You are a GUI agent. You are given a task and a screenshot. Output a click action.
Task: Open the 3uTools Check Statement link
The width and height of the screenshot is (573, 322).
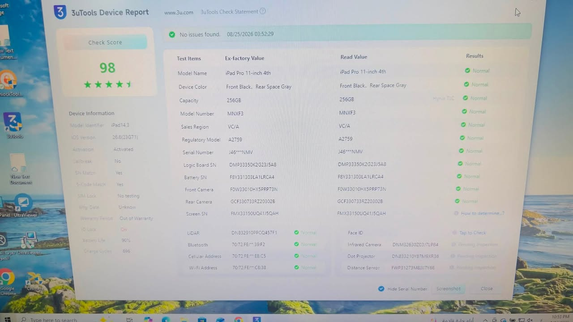click(229, 12)
